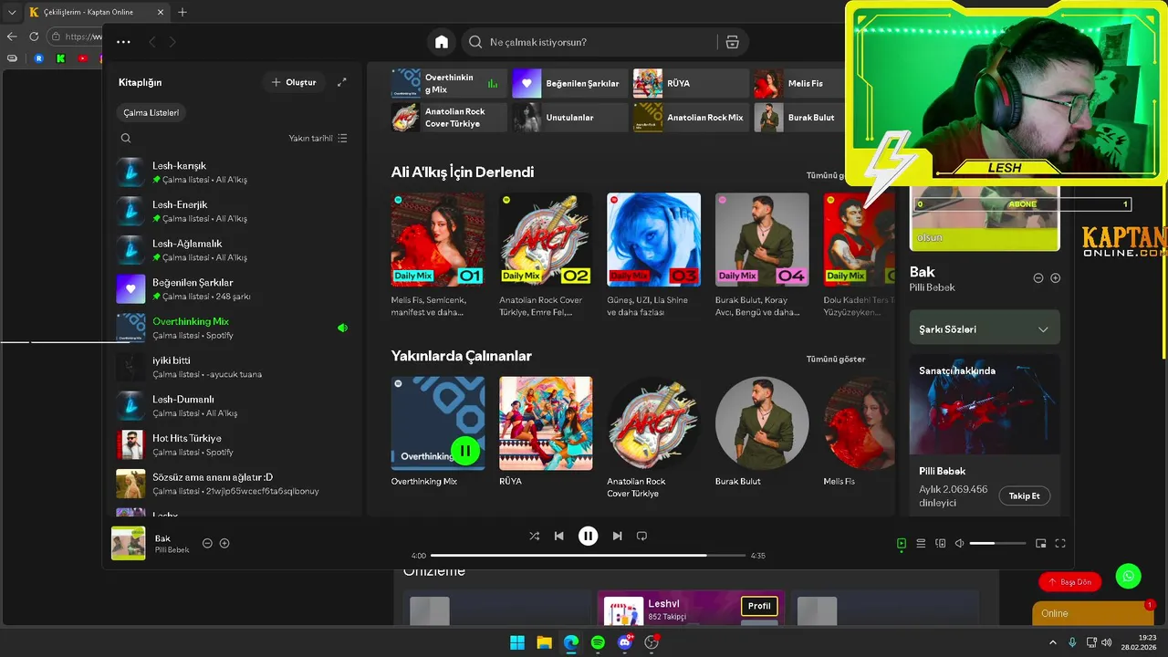Viewport: 1168px width, 657px height.
Task: Open the Lesh-Ağlamalık playlist
Action: tap(233, 250)
